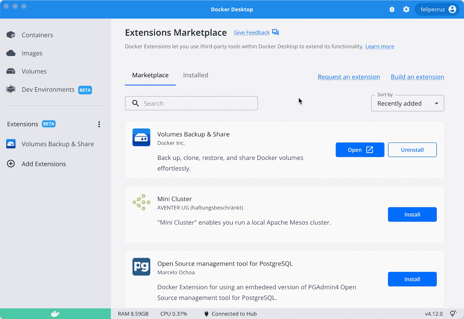Open the Extensions three-dot options menu
This screenshot has height=319, width=464.
click(x=99, y=124)
